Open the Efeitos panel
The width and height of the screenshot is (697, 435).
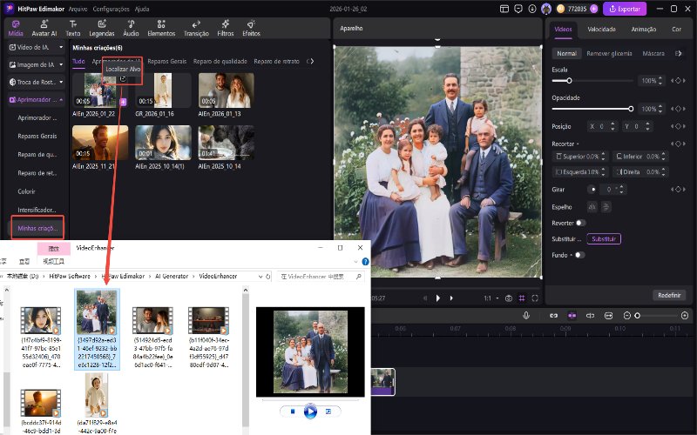pos(251,28)
